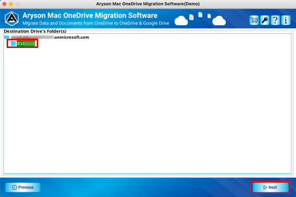
Task: Close the Aryson migration window
Action: tap(5, 4)
